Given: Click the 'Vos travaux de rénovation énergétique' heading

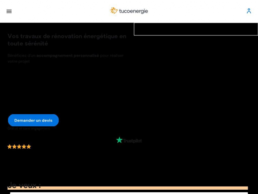Looking at the screenshot, I should pos(67,40).
